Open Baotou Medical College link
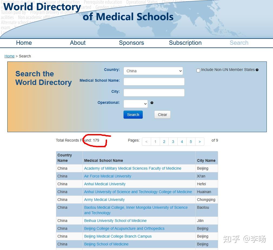 point(136,210)
